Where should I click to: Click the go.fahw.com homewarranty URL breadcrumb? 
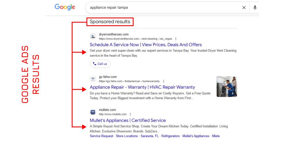[x=129, y=81]
